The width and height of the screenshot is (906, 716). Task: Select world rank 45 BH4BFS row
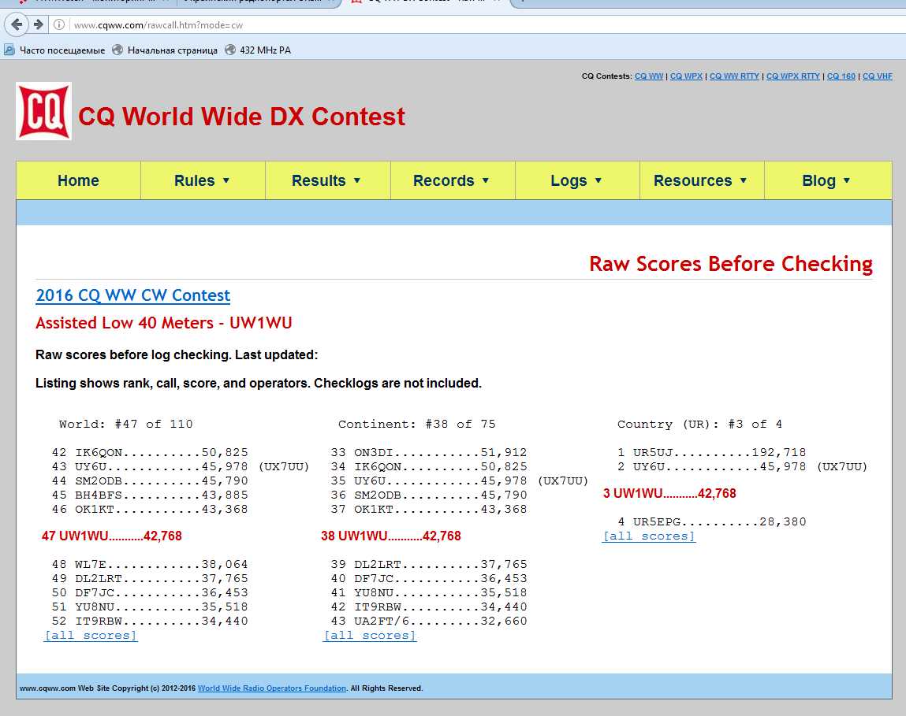(150, 495)
